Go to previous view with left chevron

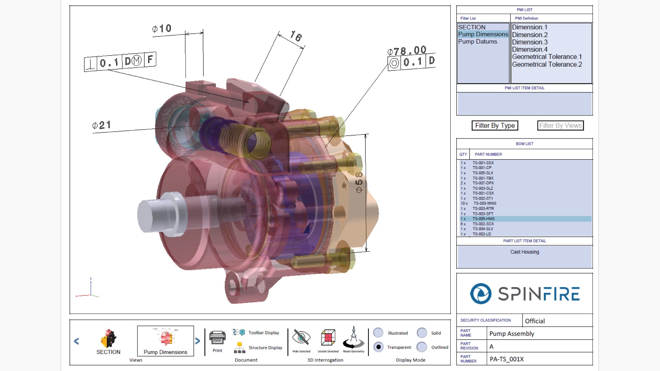point(77,341)
